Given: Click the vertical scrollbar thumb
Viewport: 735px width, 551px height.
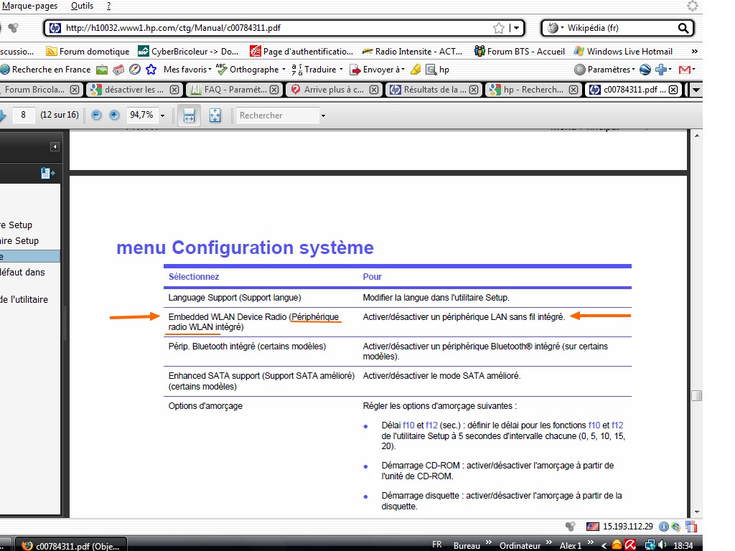Looking at the screenshot, I should [696, 395].
